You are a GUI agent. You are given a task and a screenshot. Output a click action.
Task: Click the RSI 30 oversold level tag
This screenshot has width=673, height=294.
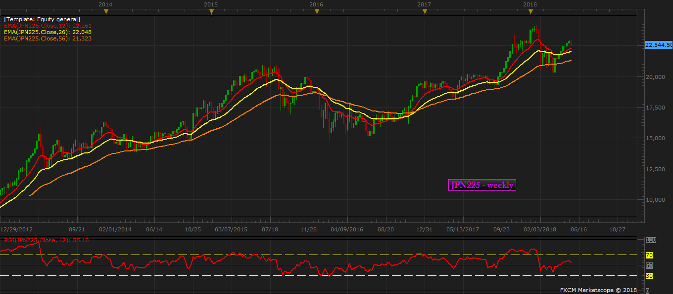[x=649, y=276]
